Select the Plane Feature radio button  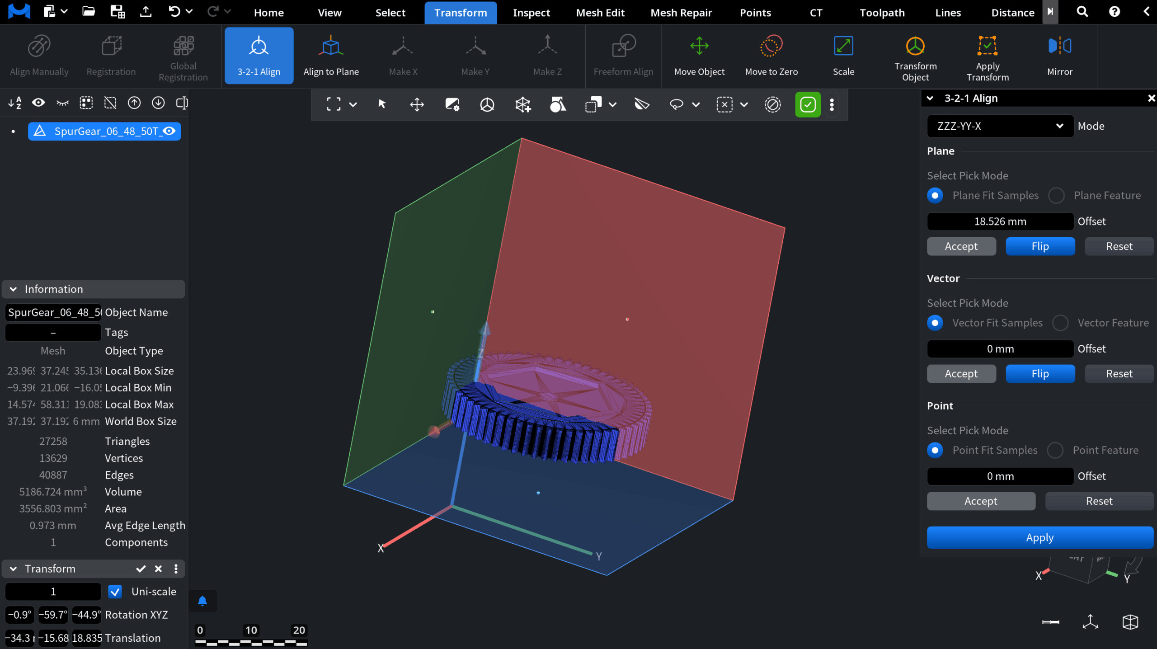pos(1057,196)
